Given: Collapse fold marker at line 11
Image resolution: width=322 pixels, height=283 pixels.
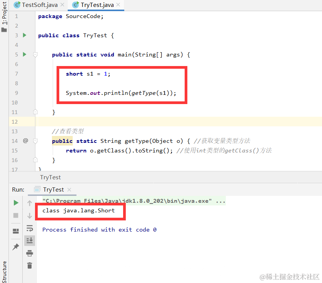Looking at the screenshot, I should [35, 112].
